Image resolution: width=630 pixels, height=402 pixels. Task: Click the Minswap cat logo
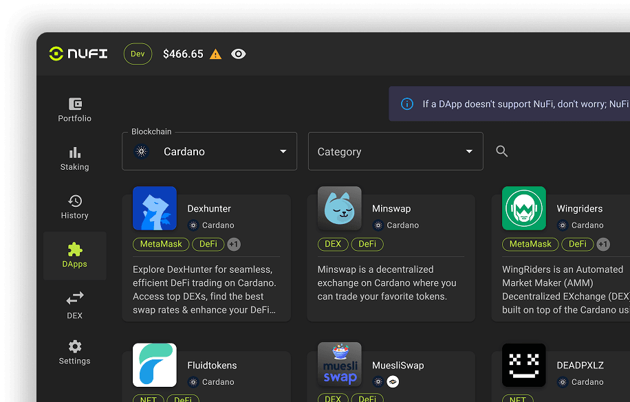tap(339, 208)
